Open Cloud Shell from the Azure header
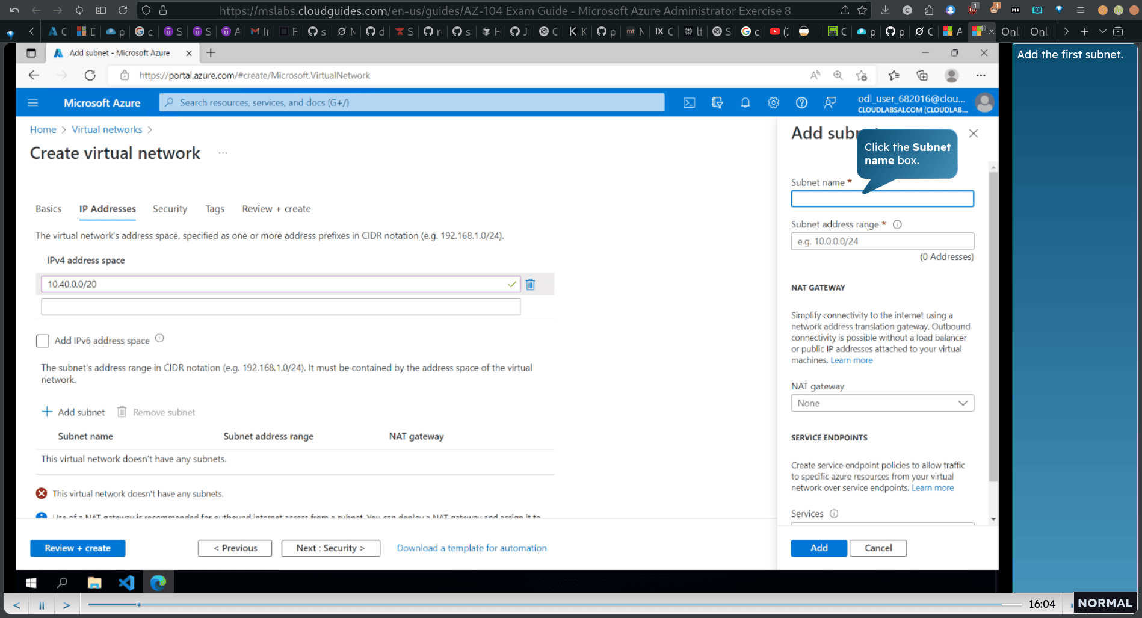Screen dimensions: 1142x618 (x=689, y=103)
